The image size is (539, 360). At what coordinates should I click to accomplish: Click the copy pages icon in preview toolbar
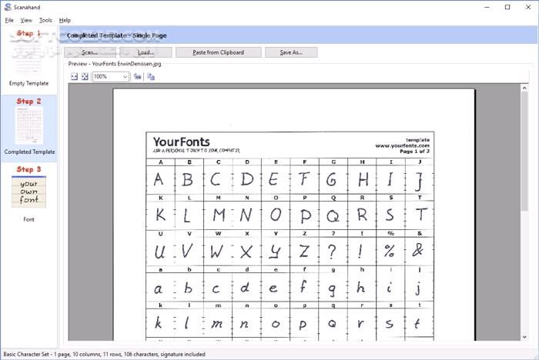[151, 77]
